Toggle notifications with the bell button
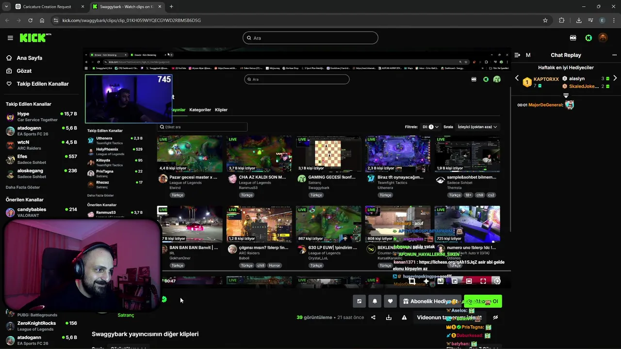This screenshot has height=349, width=621. pos(375,301)
